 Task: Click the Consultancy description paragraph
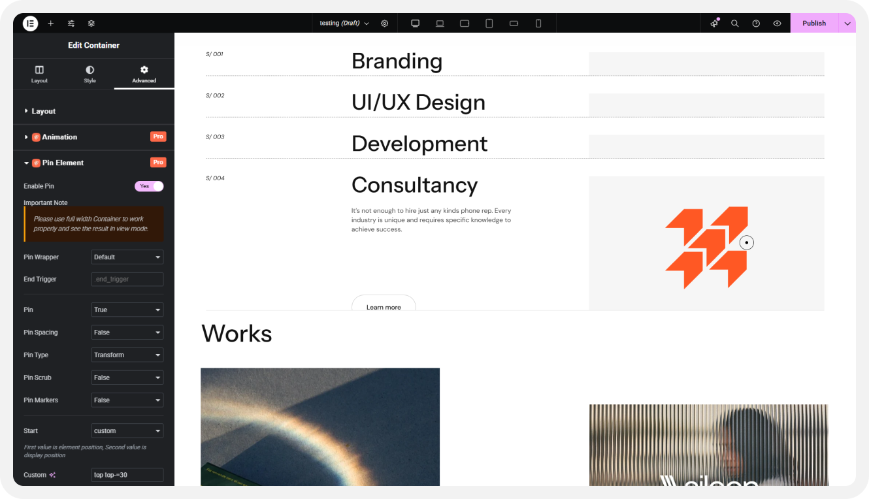pos(431,220)
